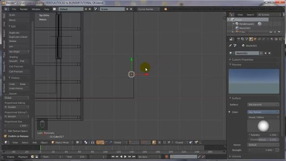Toggle the F fake user button for World.001

click(x=261, y=53)
